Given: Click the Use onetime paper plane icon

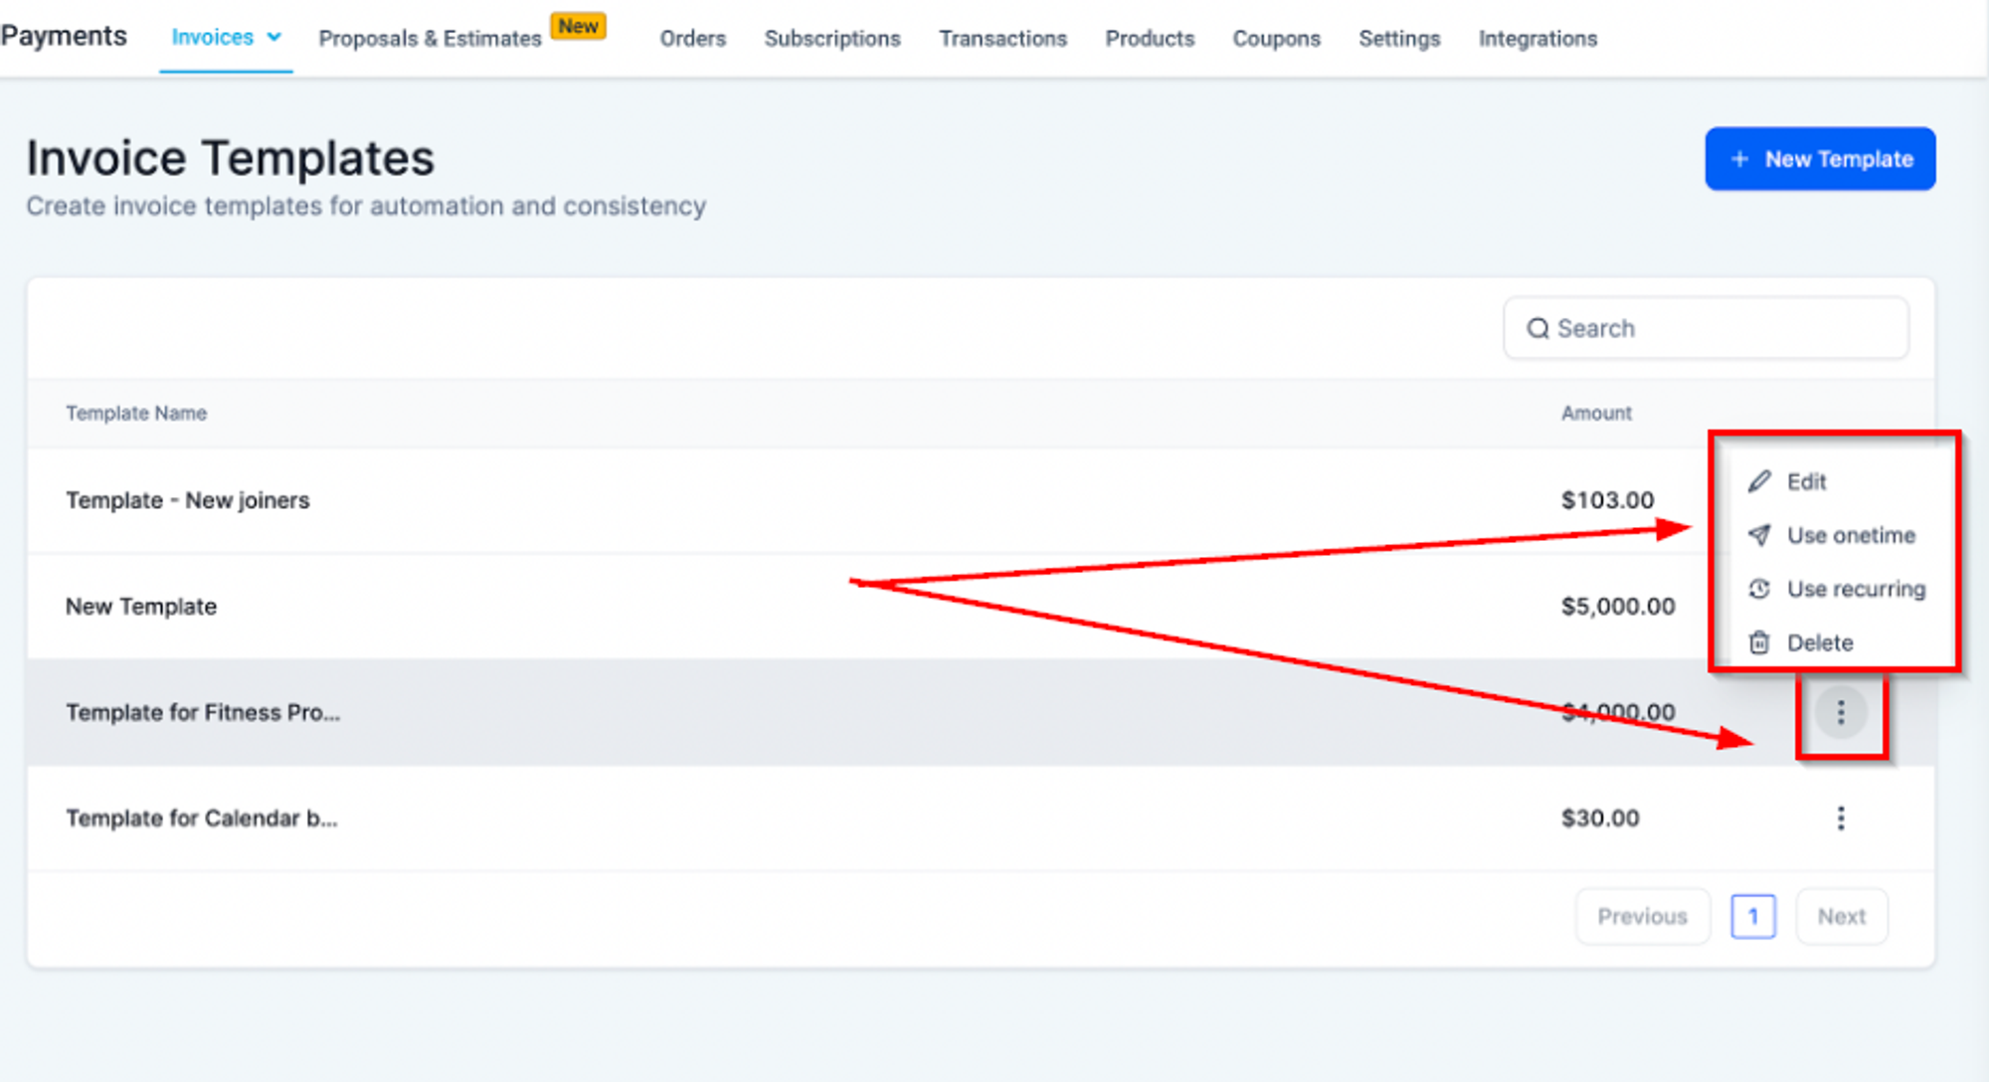Looking at the screenshot, I should point(1759,535).
